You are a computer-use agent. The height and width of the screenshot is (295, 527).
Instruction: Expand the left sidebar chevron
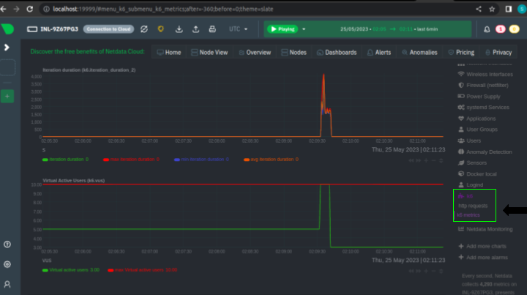coord(7,48)
